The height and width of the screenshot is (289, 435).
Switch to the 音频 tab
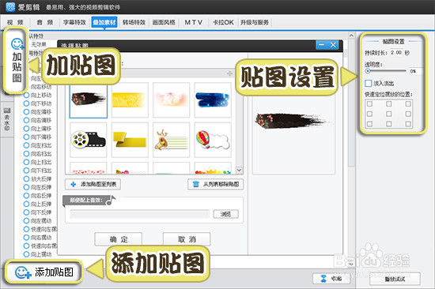point(45,22)
